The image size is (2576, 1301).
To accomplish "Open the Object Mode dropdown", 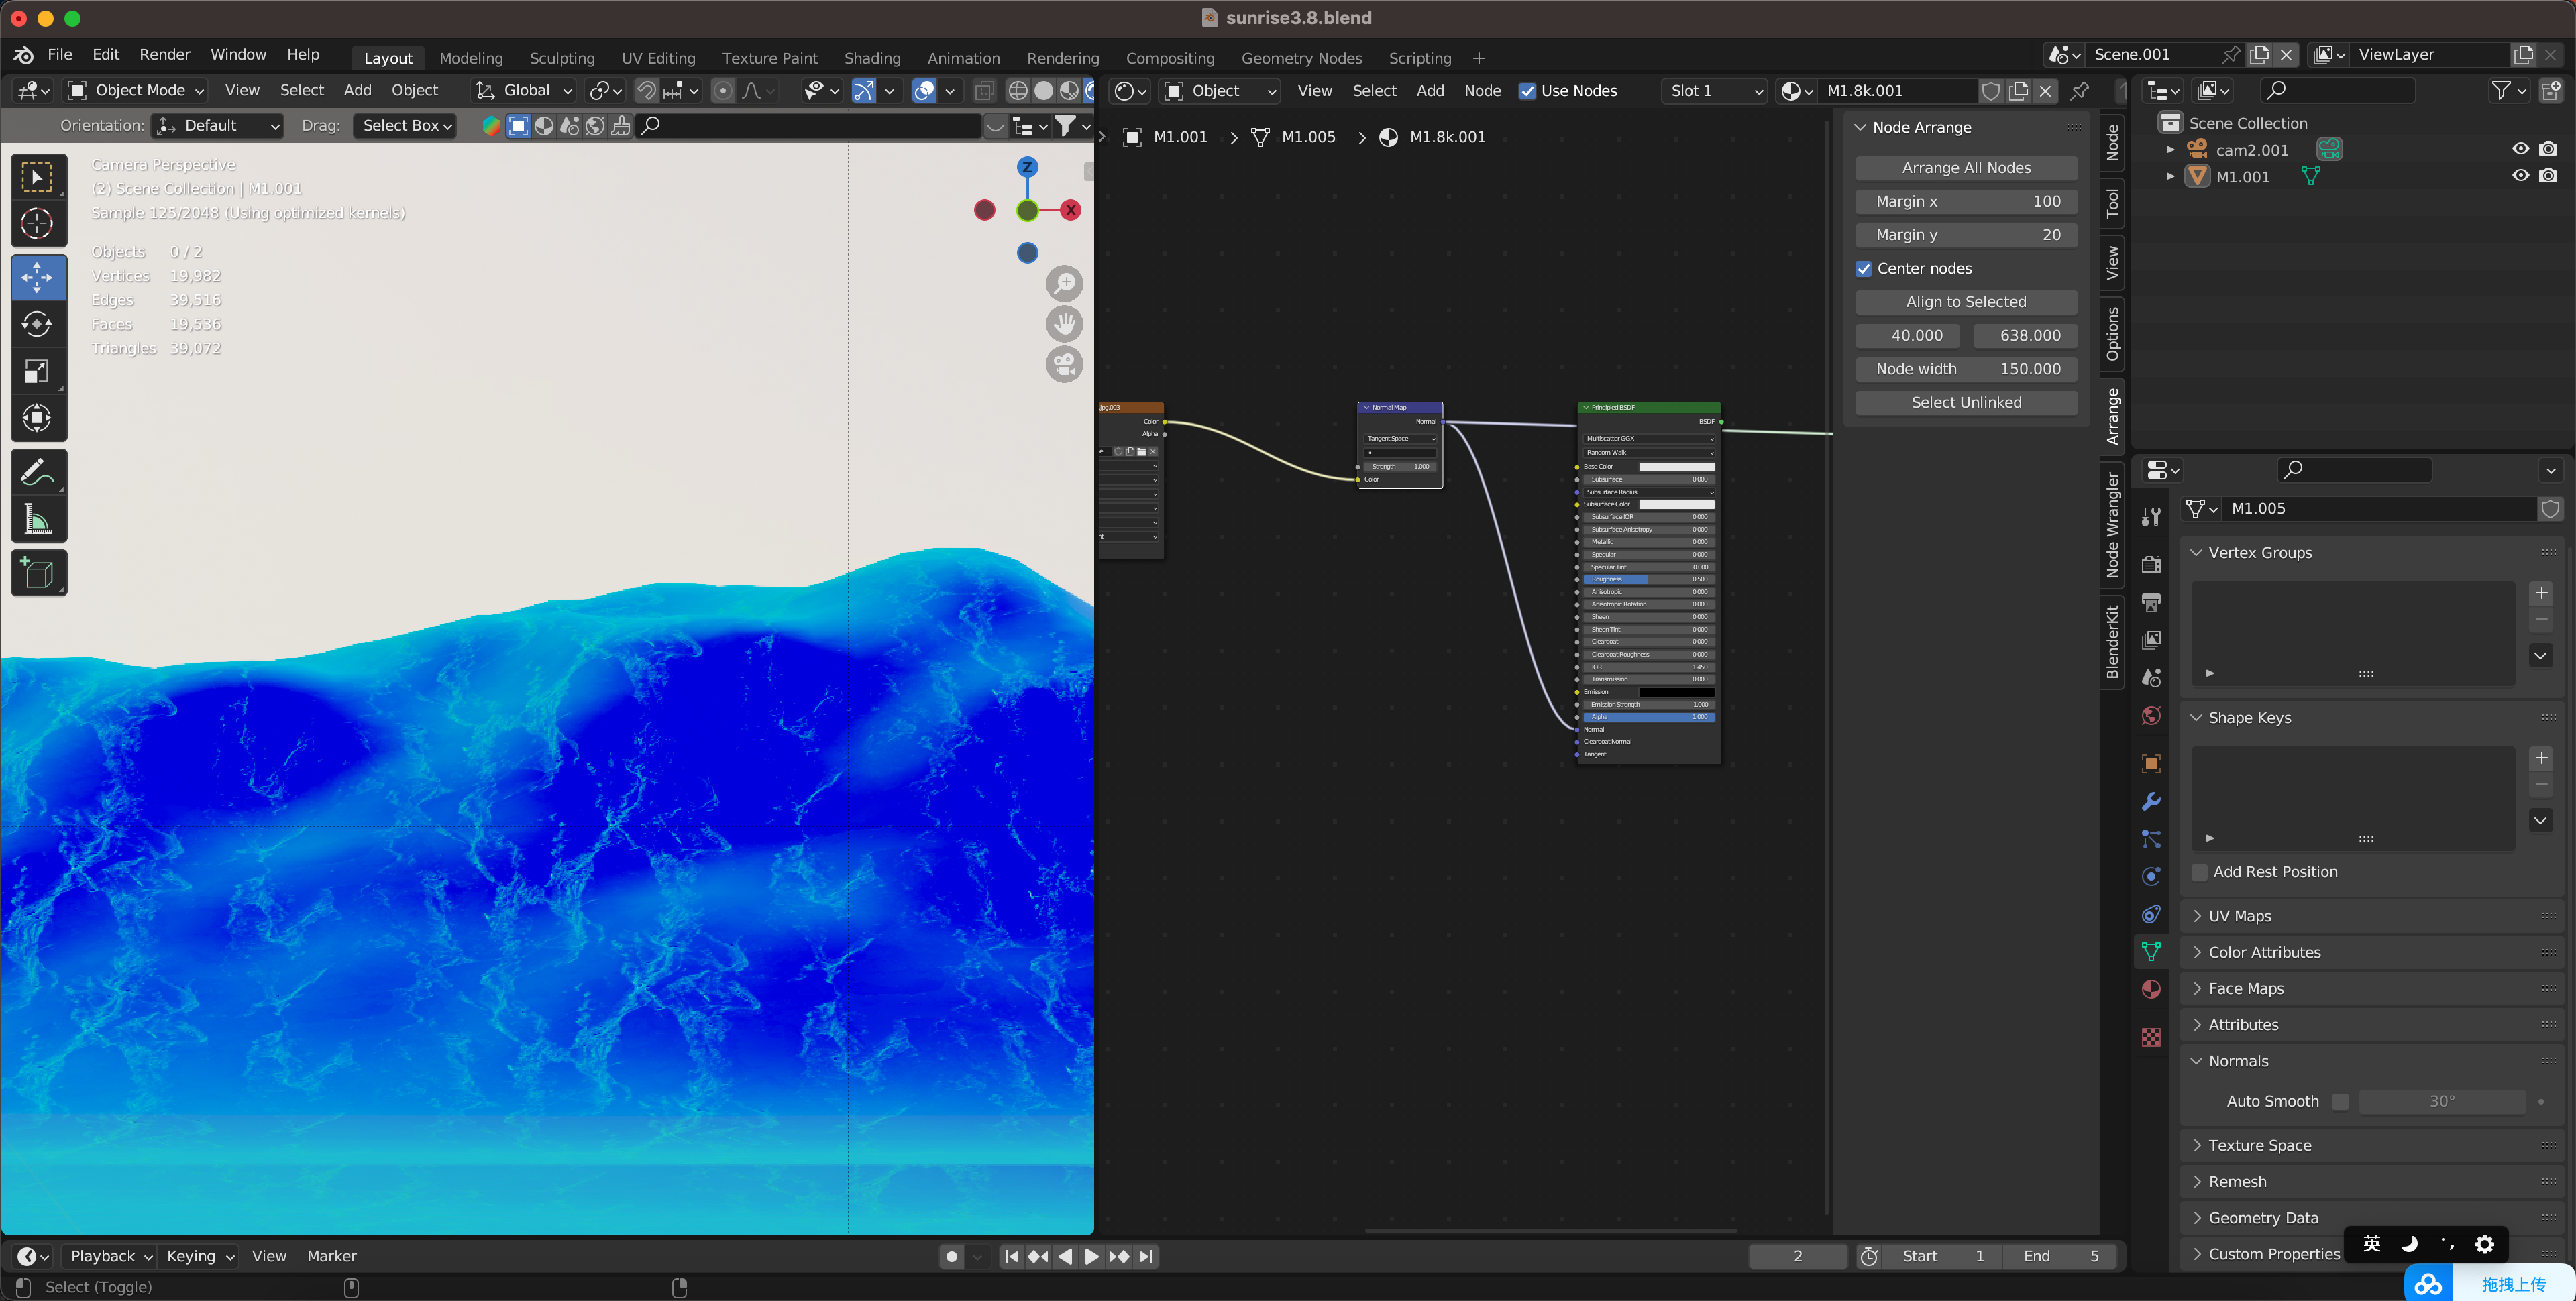I will point(136,90).
